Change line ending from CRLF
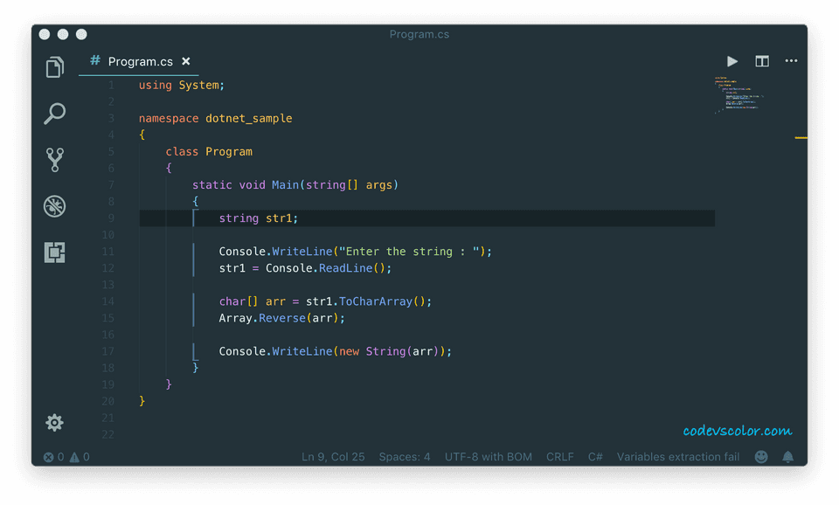 pyautogui.click(x=559, y=456)
